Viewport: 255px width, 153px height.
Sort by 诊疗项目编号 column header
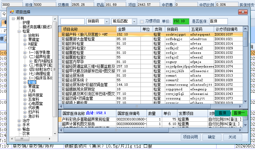(228, 29)
